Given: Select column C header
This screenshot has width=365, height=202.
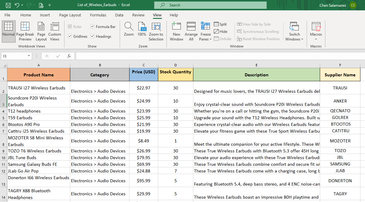Looking at the screenshot, I should pos(144,65).
